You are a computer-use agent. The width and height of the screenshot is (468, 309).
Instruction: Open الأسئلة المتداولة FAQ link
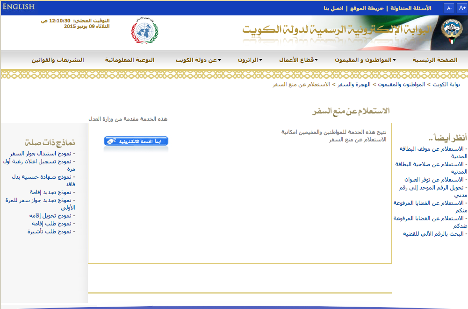[x=410, y=8]
